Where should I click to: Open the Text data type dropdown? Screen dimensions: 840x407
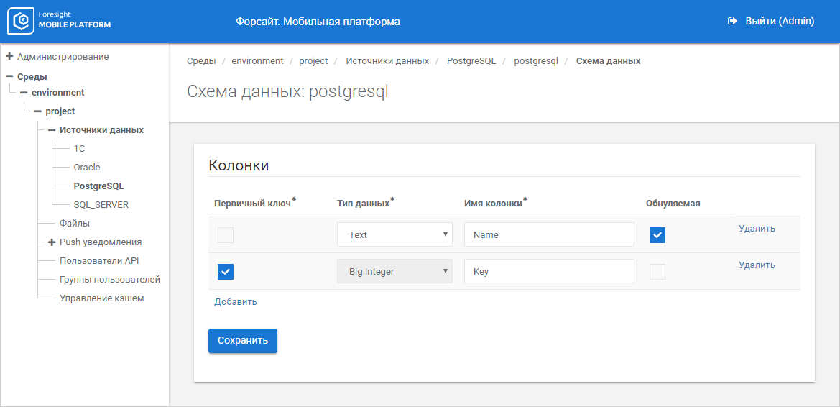[394, 234]
